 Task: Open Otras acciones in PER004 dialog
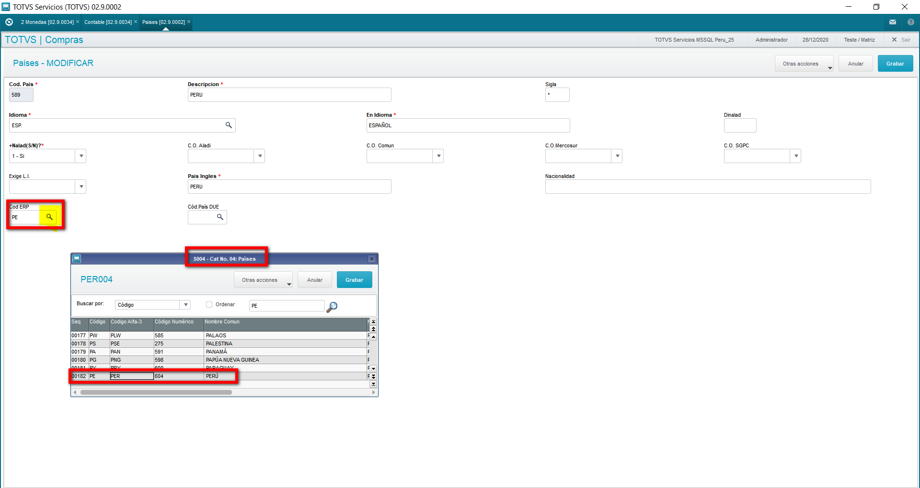(x=263, y=280)
